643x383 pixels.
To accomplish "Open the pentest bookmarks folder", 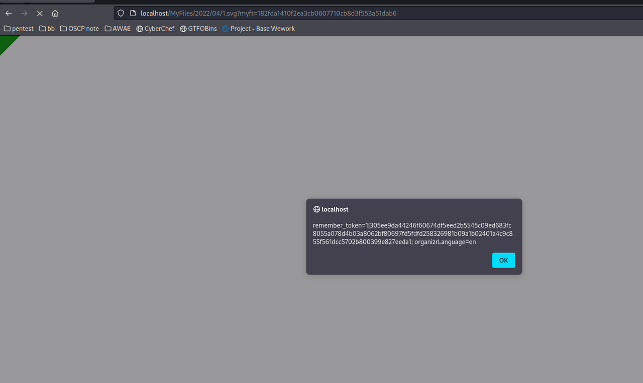I will click(x=19, y=29).
